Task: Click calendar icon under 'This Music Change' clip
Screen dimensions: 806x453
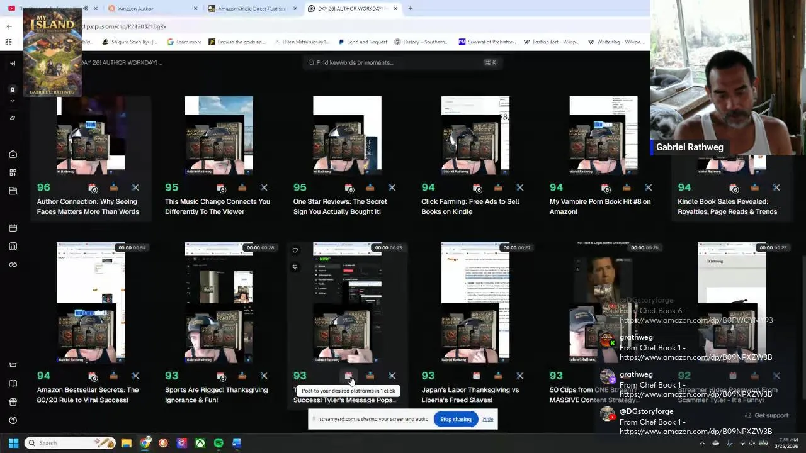Action: pyautogui.click(x=221, y=187)
